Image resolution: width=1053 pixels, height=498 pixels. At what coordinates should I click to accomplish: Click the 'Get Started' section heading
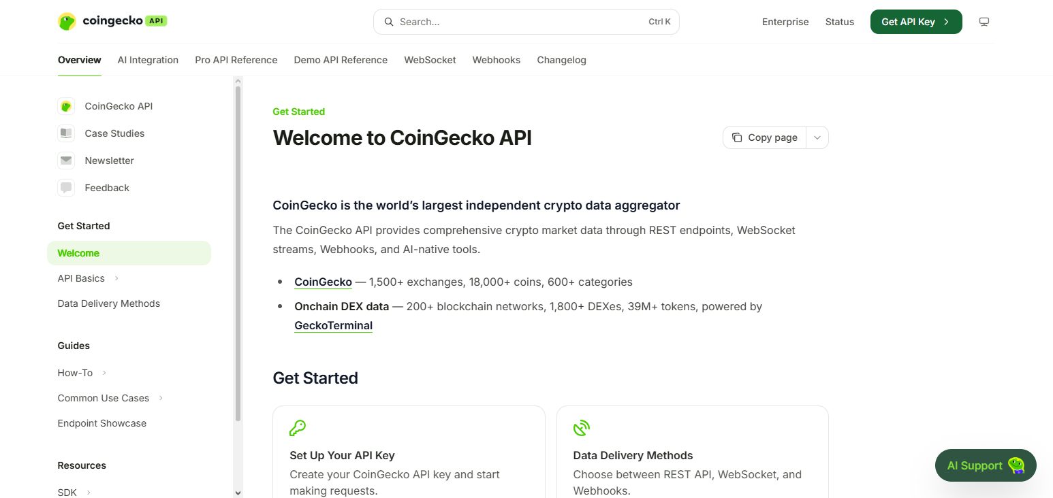click(x=315, y=378)
